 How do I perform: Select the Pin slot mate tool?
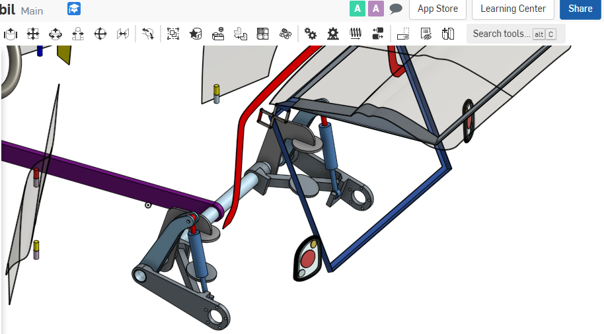pyautogui.click(x=78, y=34)
